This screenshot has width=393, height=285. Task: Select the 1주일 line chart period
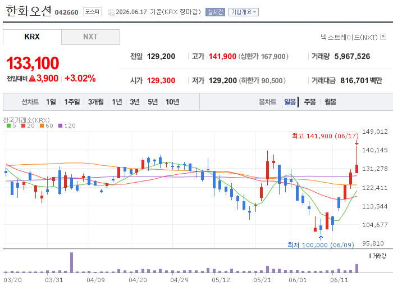[x=72, y=102]
